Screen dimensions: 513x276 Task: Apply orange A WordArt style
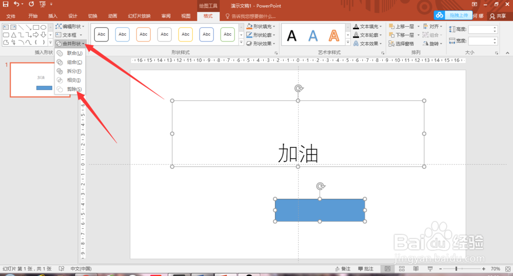coord(334,35)
